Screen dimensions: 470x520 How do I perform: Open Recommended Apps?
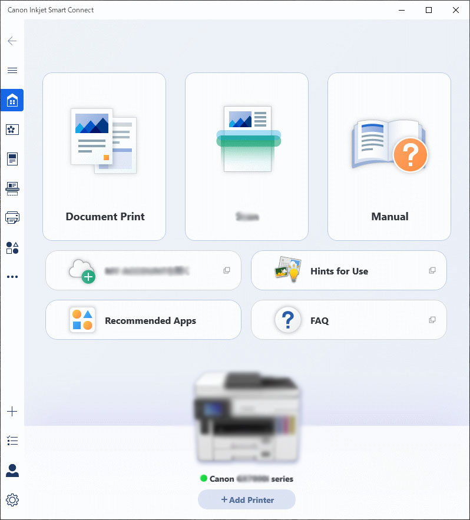coord(143,320)
